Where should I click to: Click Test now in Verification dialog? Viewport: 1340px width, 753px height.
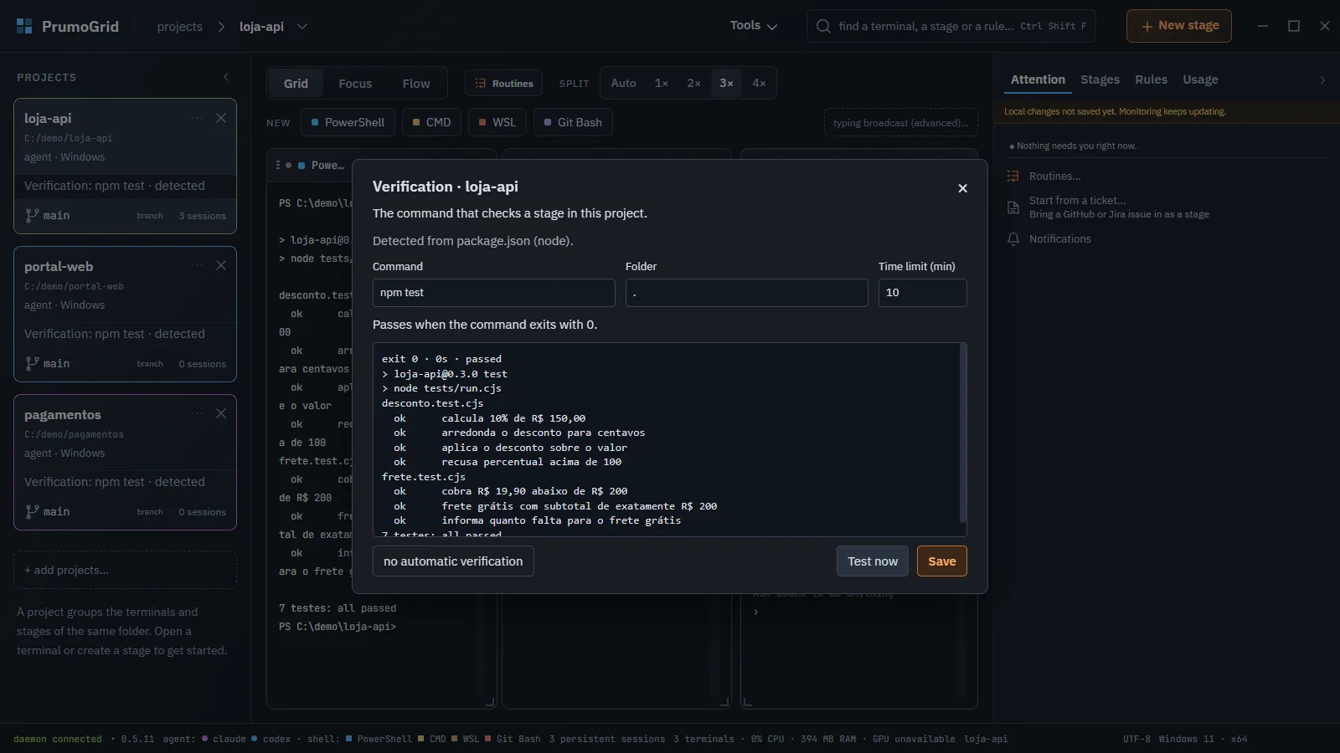coord(872,561)
